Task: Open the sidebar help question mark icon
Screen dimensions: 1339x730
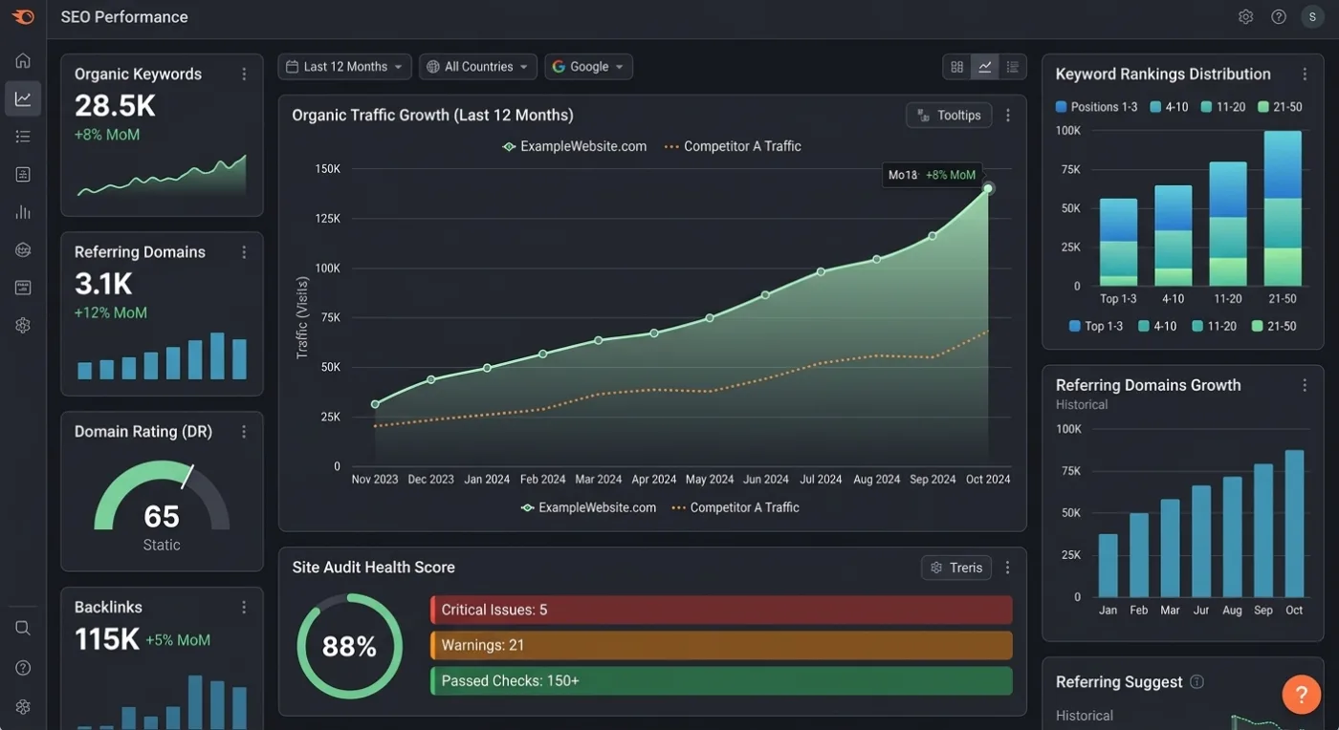Action: pyautogui.click(x=23, y=668)
